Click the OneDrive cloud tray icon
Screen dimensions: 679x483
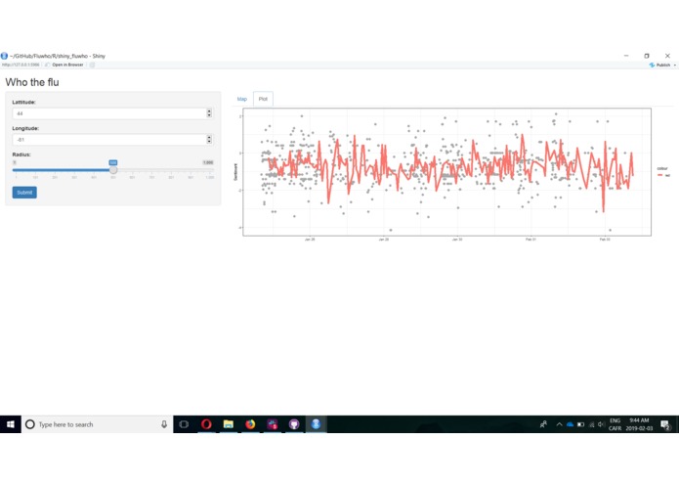click(570, 424)
